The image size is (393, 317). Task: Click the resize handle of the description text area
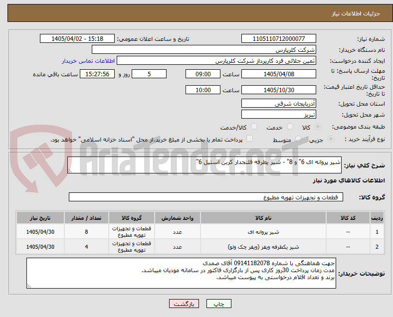[x=70, y=171]
